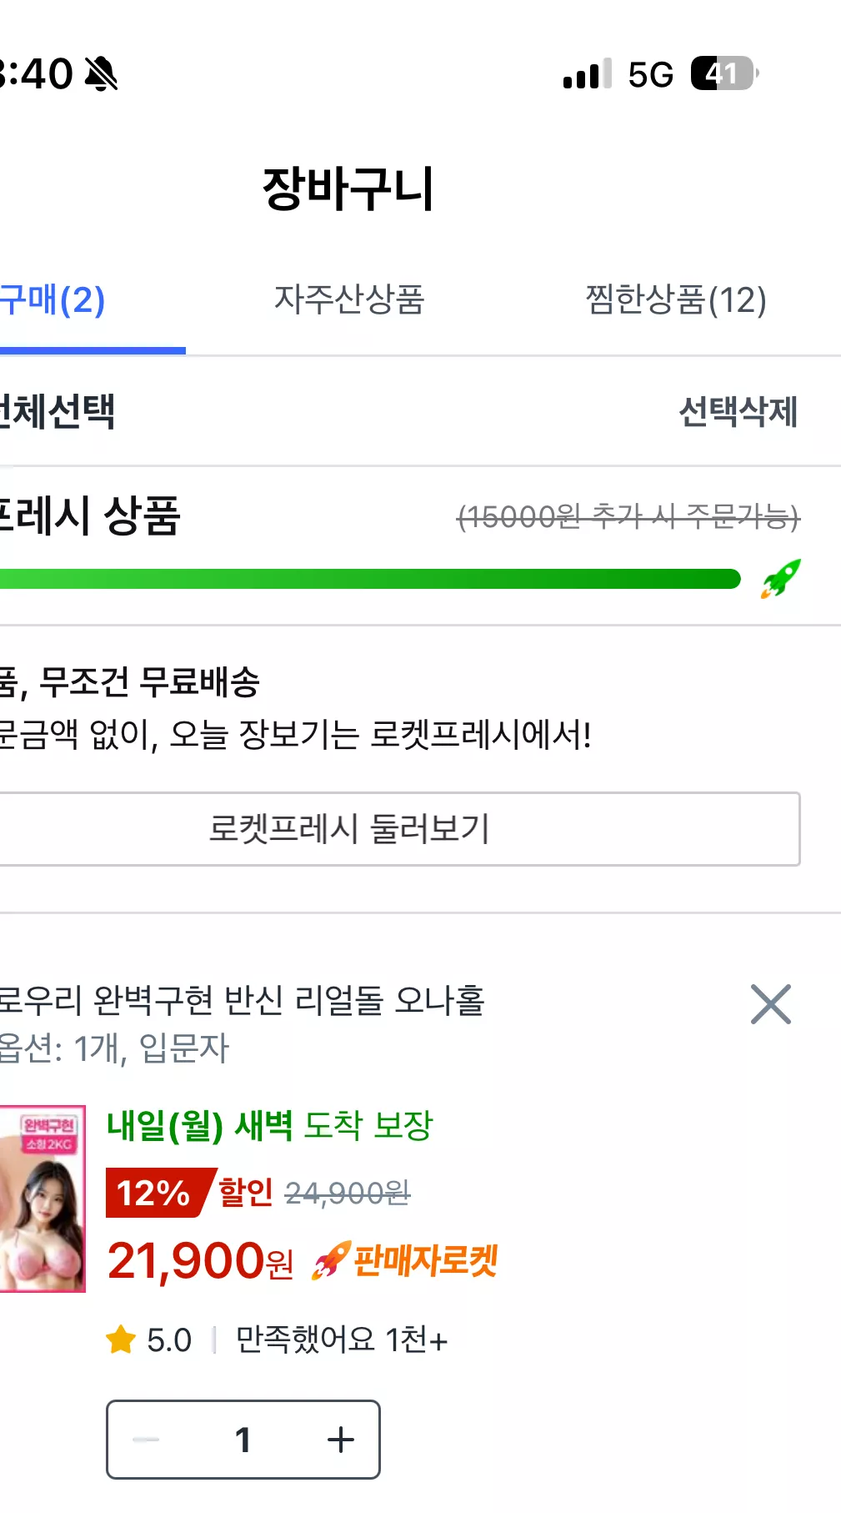Tap the battery level indicator
The width and height of the screenshot is (841, 1513).
pyautogui.click(x=724, y=73)
